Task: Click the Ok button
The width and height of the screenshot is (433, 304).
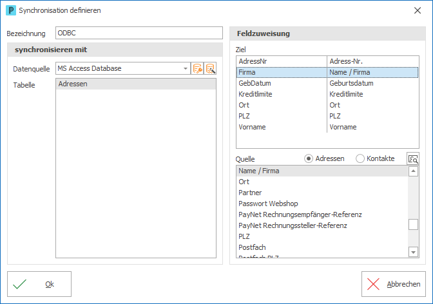Action: coord(39,284)
